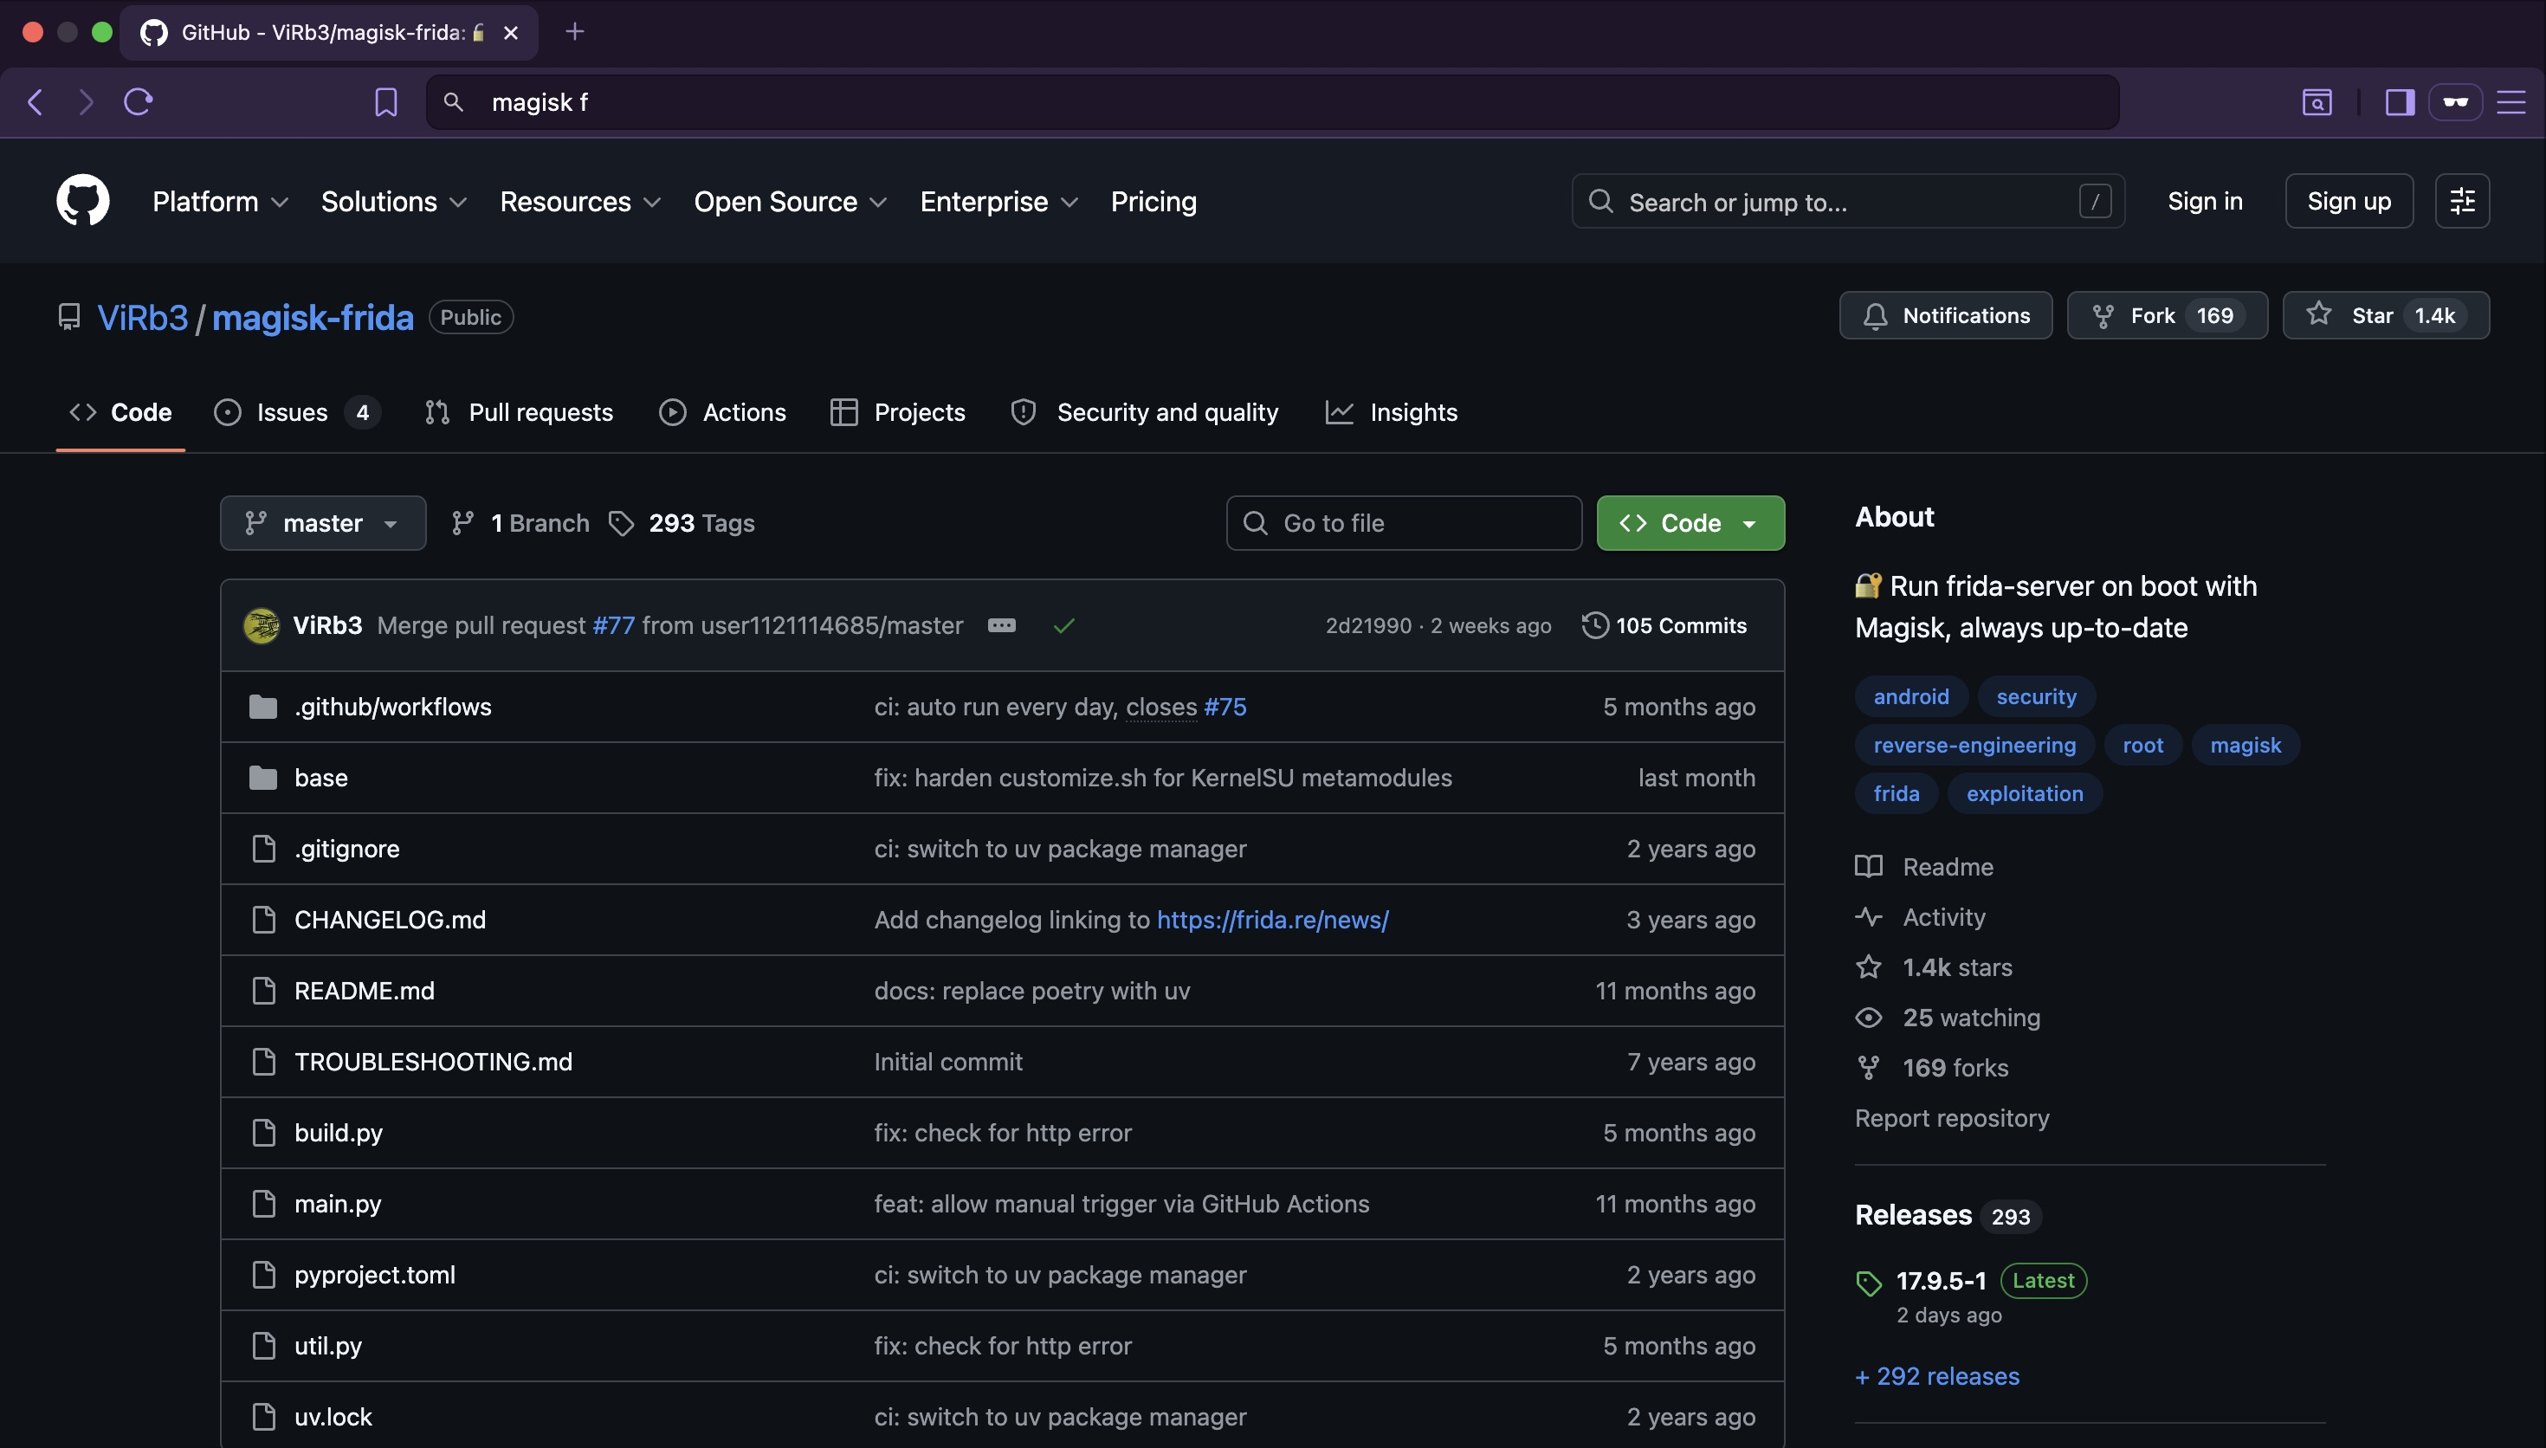
Task: Click the commit history clock icon
Action: 1594,624
